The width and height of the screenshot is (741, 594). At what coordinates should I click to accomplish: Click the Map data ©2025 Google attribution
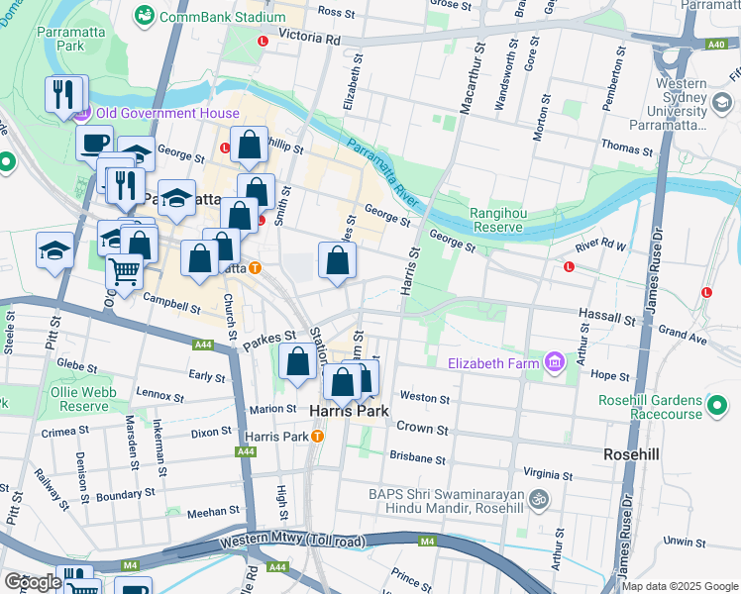(x=680, y=586)
